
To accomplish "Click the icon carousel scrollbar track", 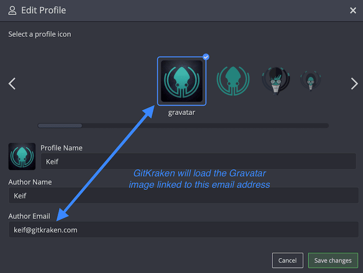I will pyautogui.click(x=204, y=125).
